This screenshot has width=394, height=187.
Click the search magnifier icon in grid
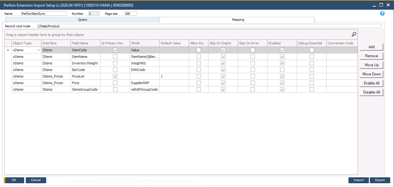point(354,34)
